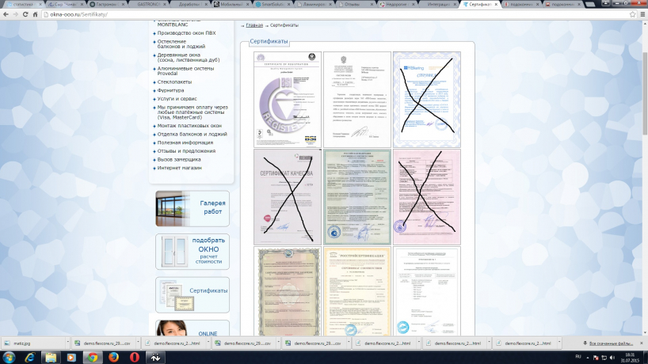The image size is (648, 364).
Task: Click the подобрать ОКНО calculator banner
Action: [x=192, y=252]
